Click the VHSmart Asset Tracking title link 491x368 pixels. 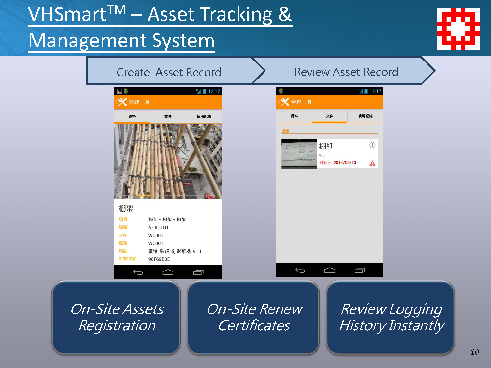[x=160, y=27]
